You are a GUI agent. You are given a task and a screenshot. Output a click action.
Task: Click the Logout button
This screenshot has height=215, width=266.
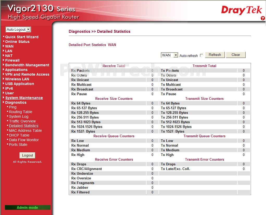[x=28, y=155]
